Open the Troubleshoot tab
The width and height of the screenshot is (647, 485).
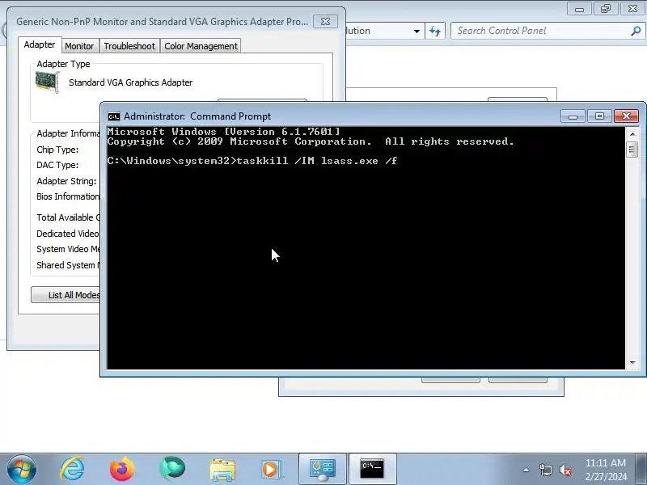click(x=129, y=46)
